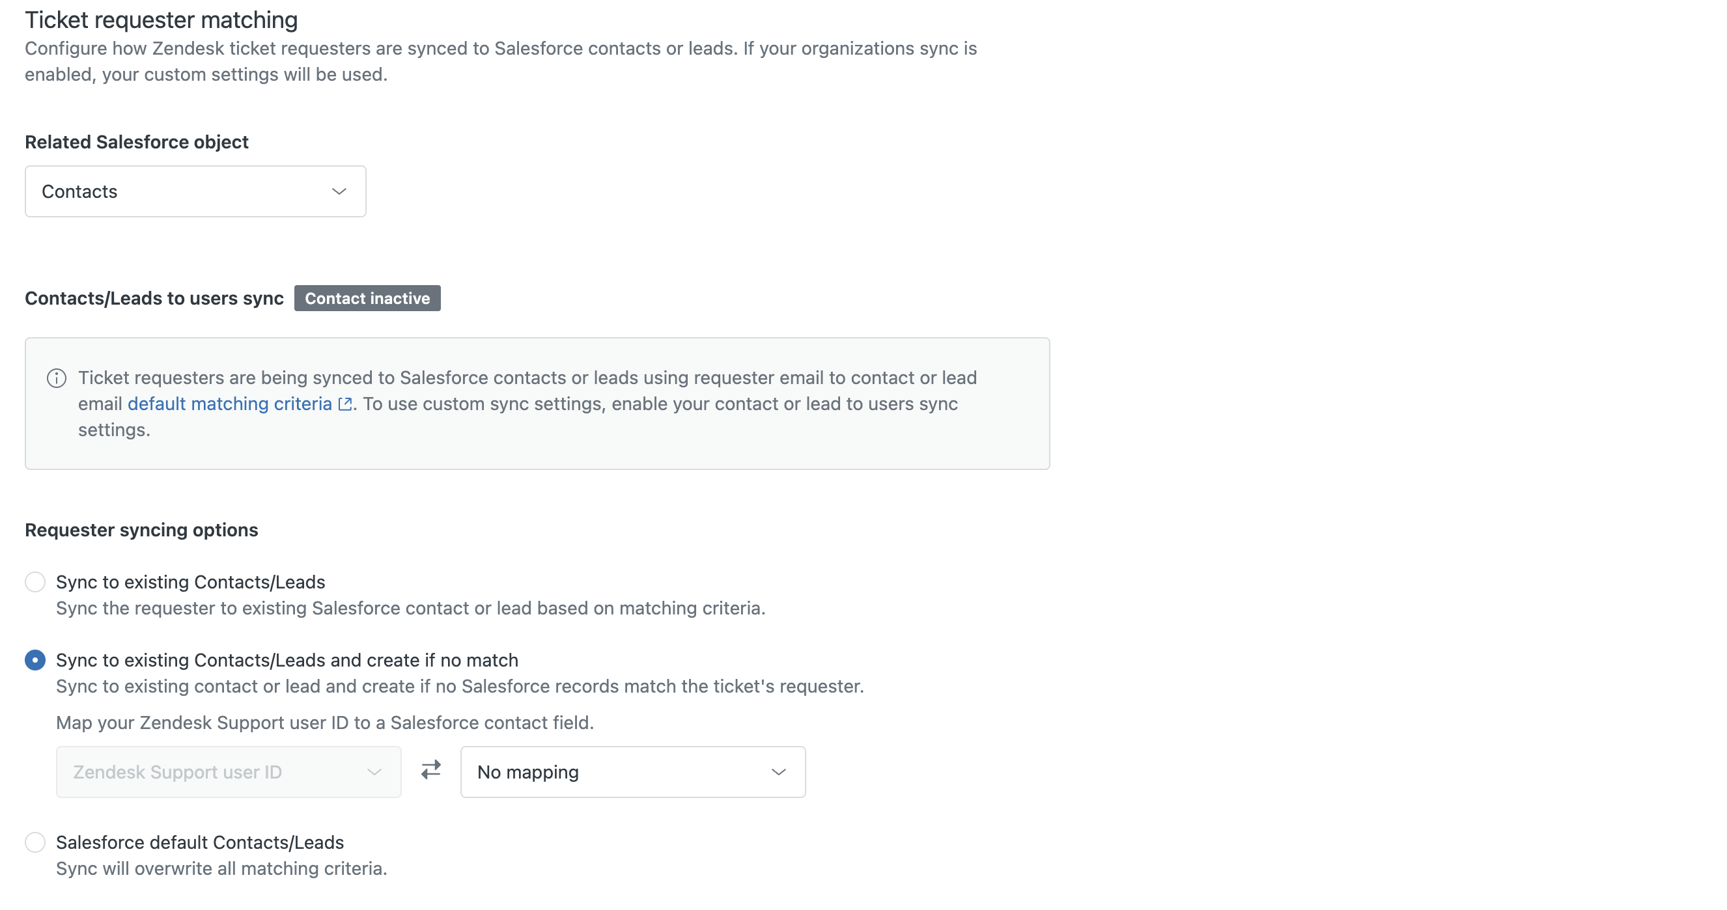Screen dimensions: 1727x910
Task: Click the Salesforce default Contacts/Leads label text
Action: (200, 842)
